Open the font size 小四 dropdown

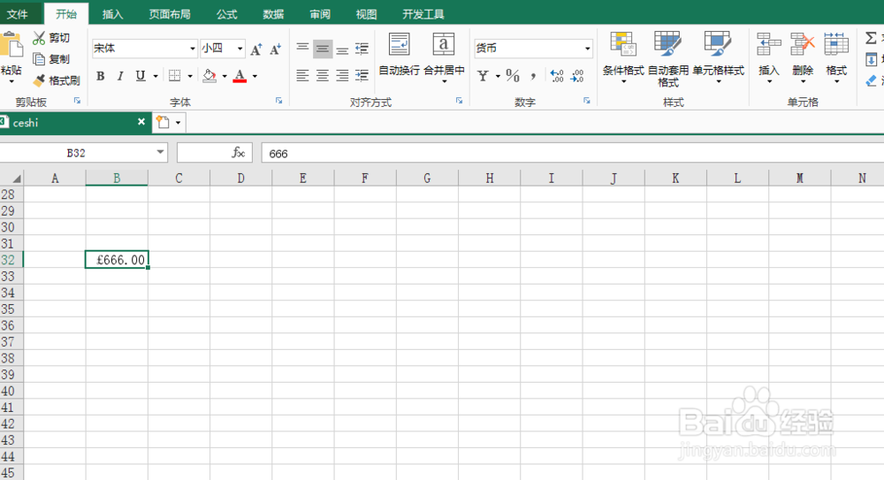pos(240,49)
